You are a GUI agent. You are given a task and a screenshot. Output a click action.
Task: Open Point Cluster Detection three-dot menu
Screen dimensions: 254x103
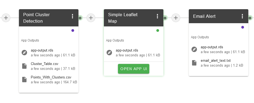click(x=72, y=16)
